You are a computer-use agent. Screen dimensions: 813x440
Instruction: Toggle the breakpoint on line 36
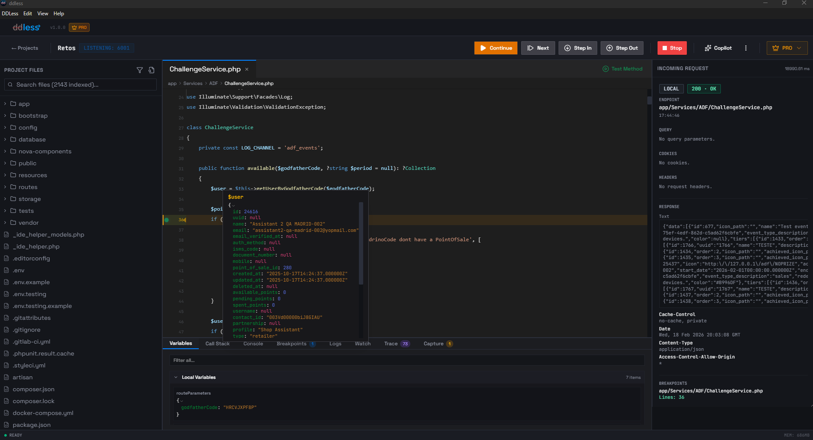167,220
